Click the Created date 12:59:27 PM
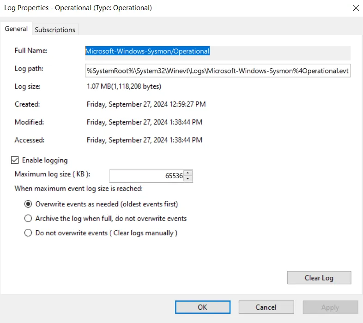 [x=146, y=104]
